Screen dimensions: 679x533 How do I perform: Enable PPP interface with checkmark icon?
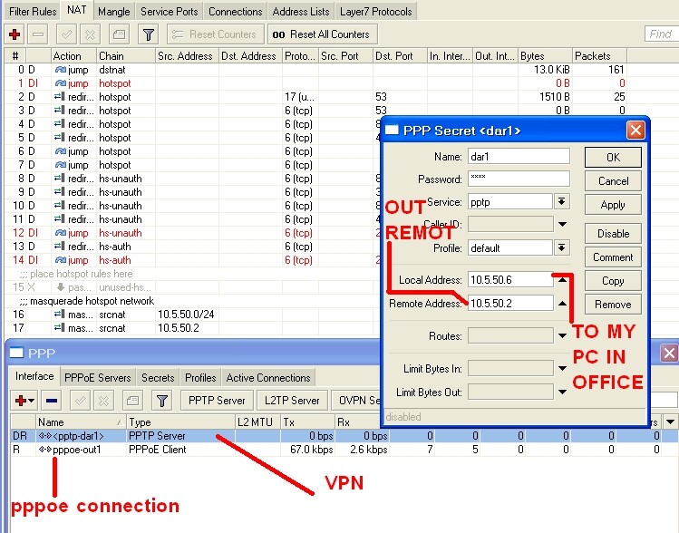pyautogui.click(x=80, y=401)
